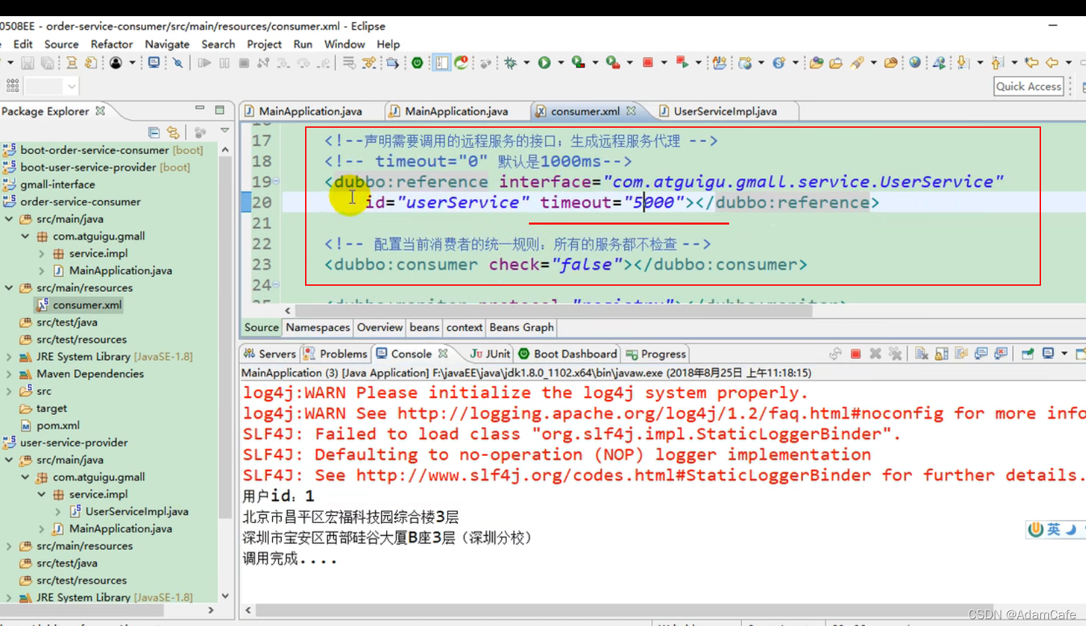The width and height of the screenshot is (1086, 626).
Task: Select pom.xml in Package Explorer
Action: [58, 426]
